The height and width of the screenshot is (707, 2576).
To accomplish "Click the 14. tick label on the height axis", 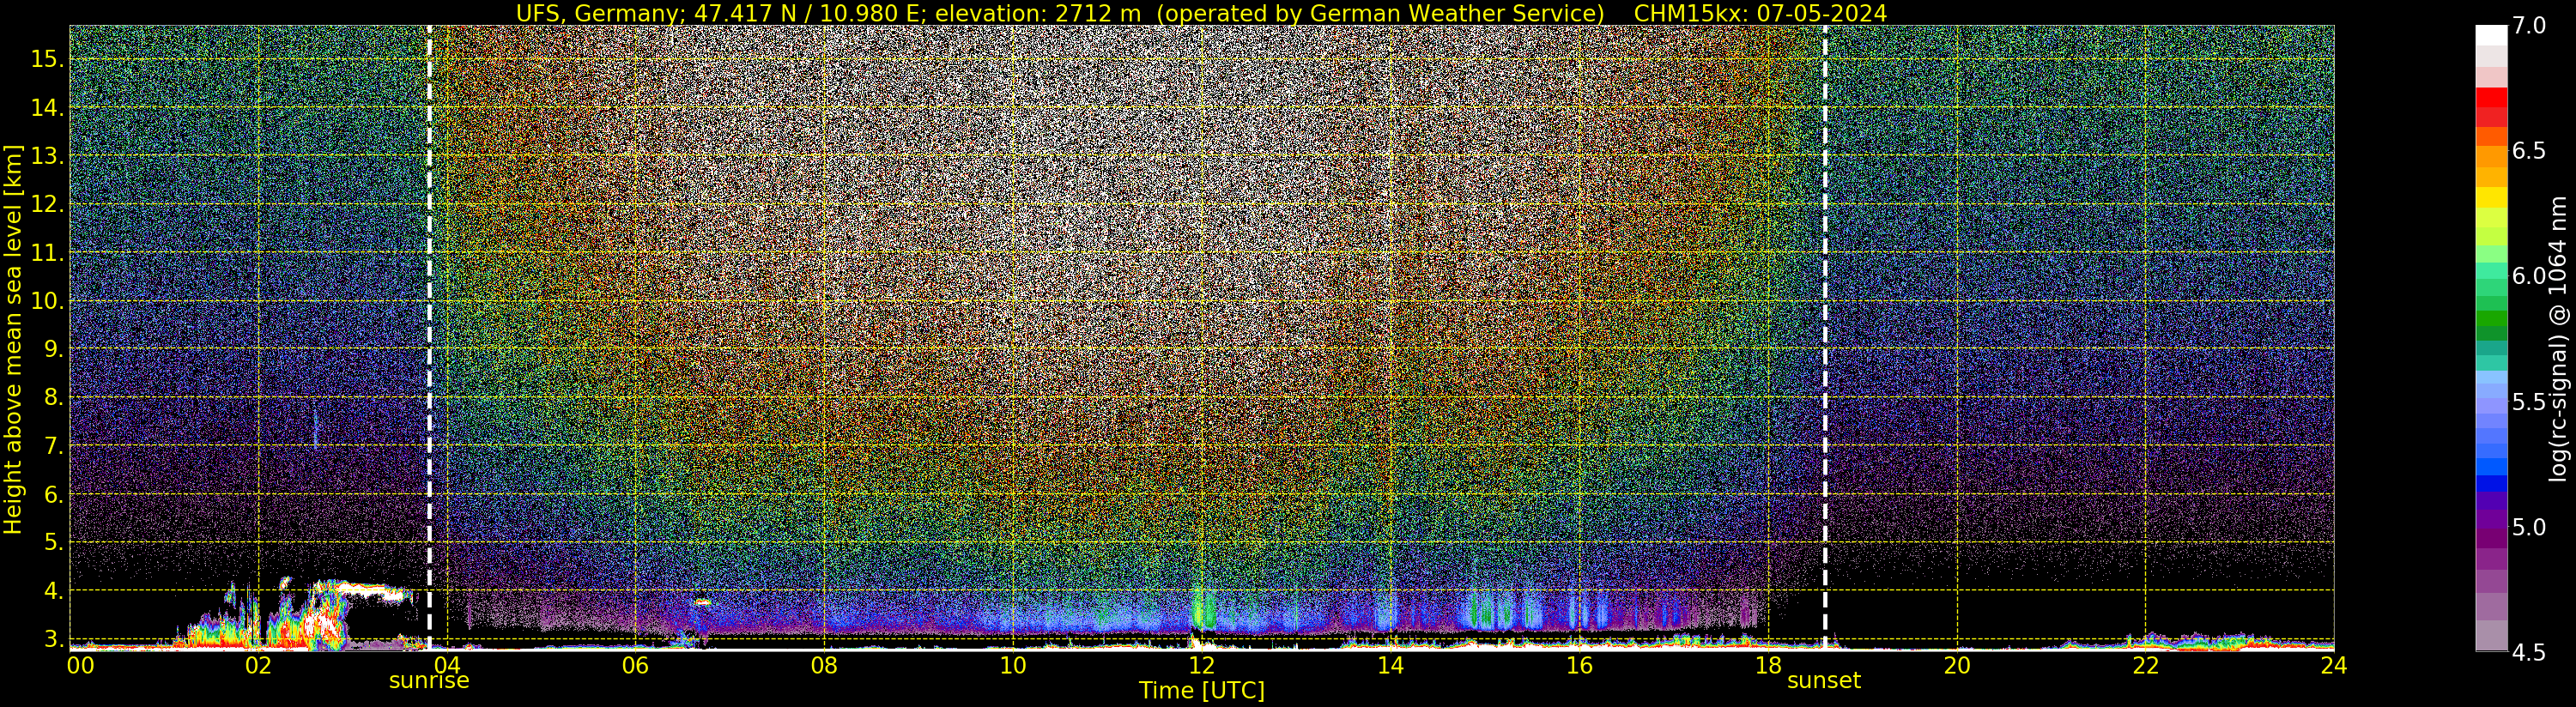I will 47,108.
